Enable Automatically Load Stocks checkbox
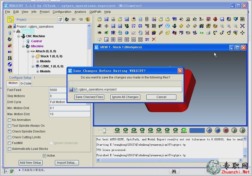 [x=10, y=149]
